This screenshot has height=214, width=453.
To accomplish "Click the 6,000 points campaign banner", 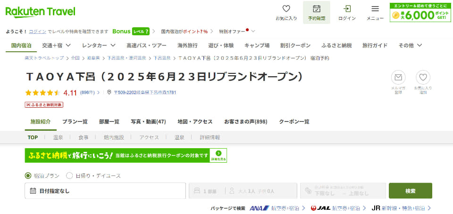I will click(420, 12).
